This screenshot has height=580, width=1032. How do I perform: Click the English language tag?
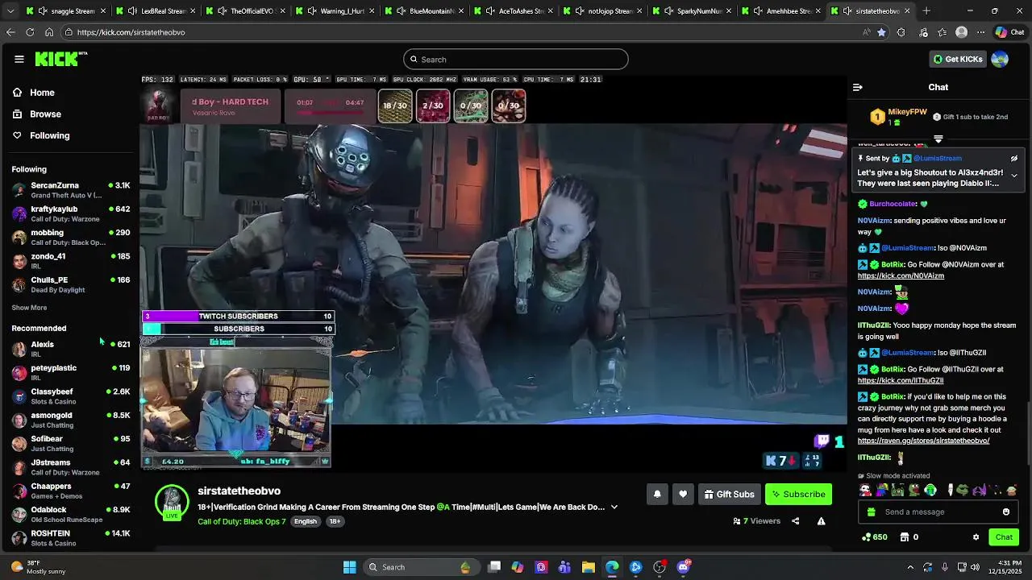306,521
